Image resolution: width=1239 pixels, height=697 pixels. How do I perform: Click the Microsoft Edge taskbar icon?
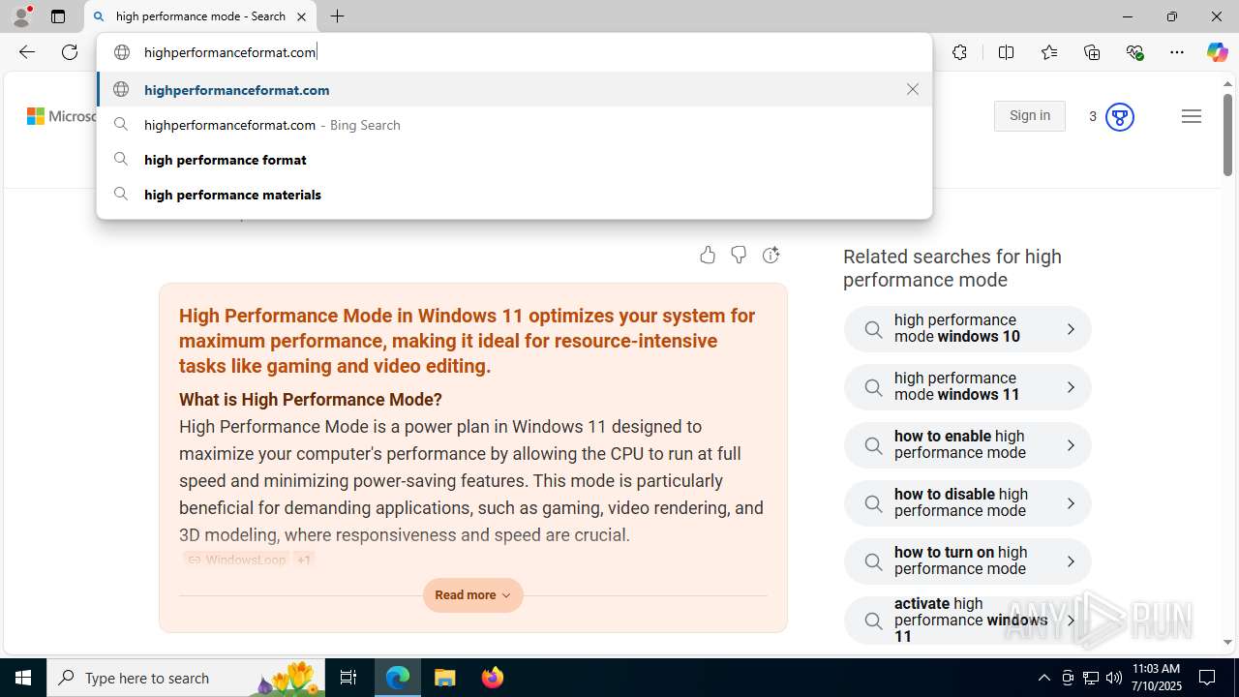click(398, 678)
